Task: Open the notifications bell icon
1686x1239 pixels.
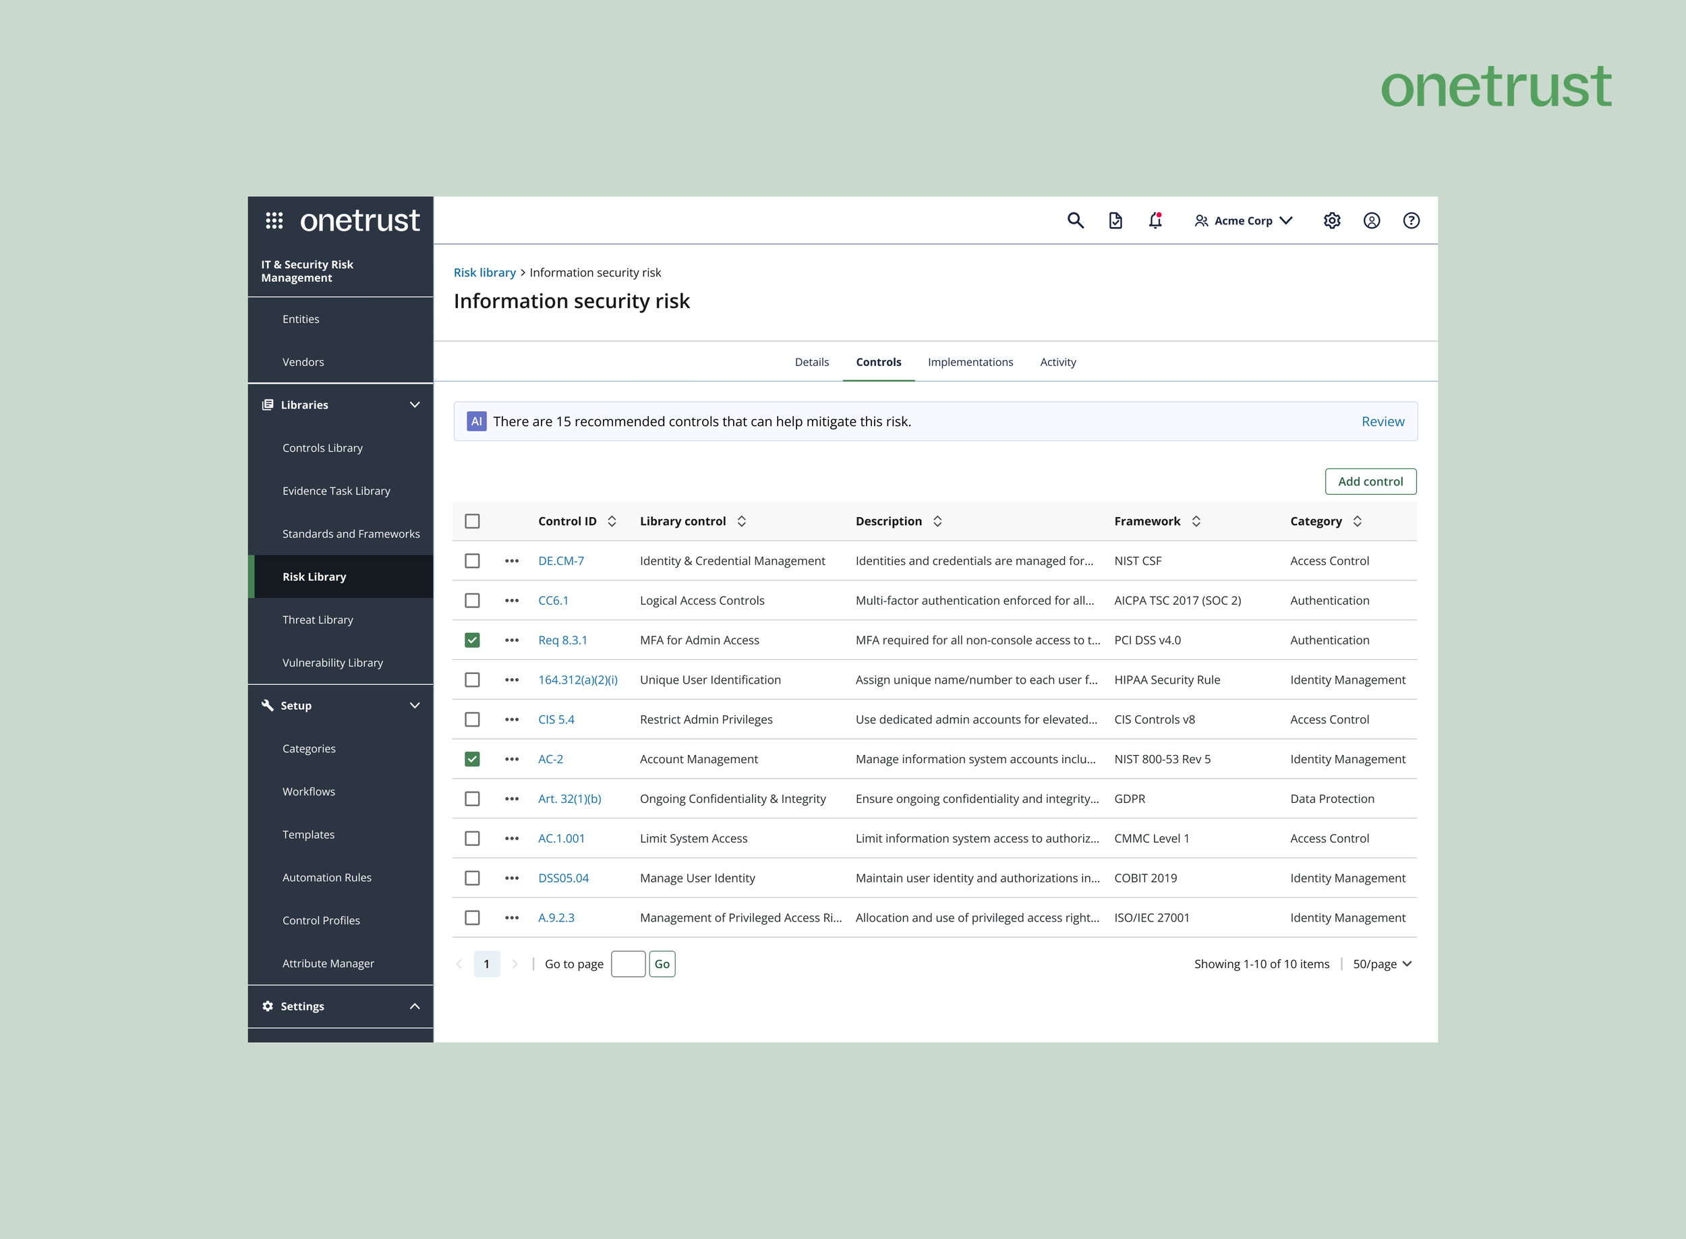Action: 1155,220
